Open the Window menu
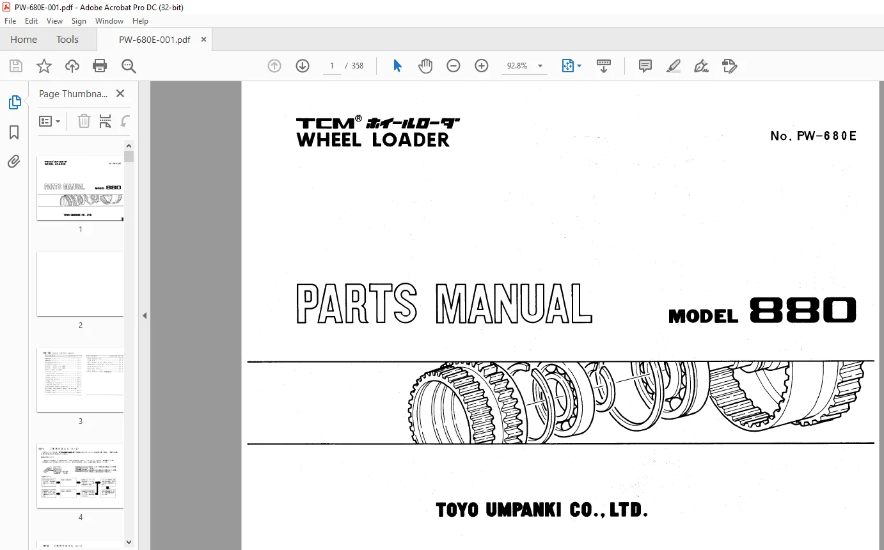The height and width of the screenshot is (550, 884). click(109, 21)
